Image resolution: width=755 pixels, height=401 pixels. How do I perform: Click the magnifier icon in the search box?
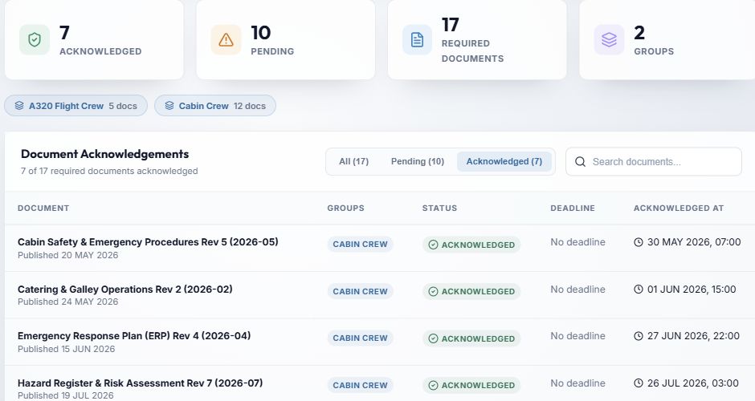coord(580,162)
